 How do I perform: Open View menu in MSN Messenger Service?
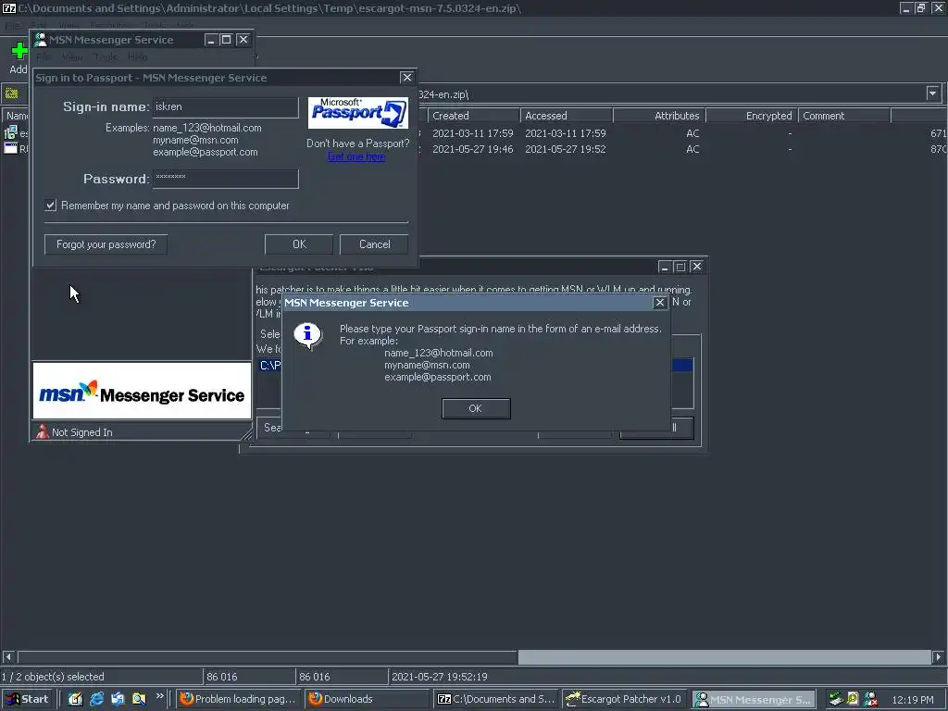tap(72, 56)
